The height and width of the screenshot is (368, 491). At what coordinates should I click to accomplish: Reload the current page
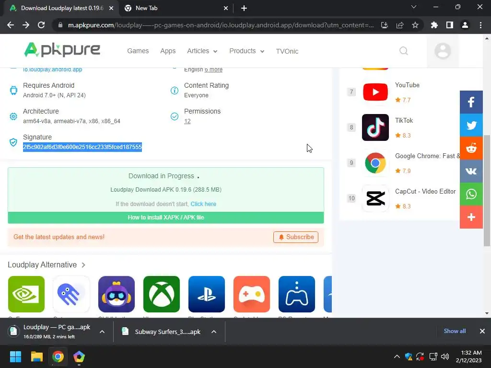click(41, 25)
